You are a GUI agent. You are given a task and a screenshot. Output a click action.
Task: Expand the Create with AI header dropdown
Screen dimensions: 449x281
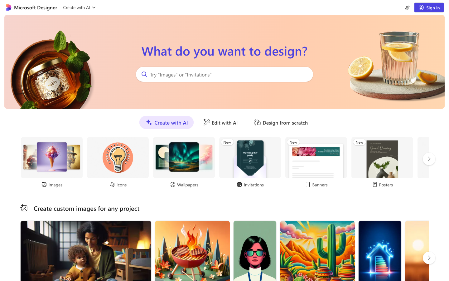[x=79, y=7]
